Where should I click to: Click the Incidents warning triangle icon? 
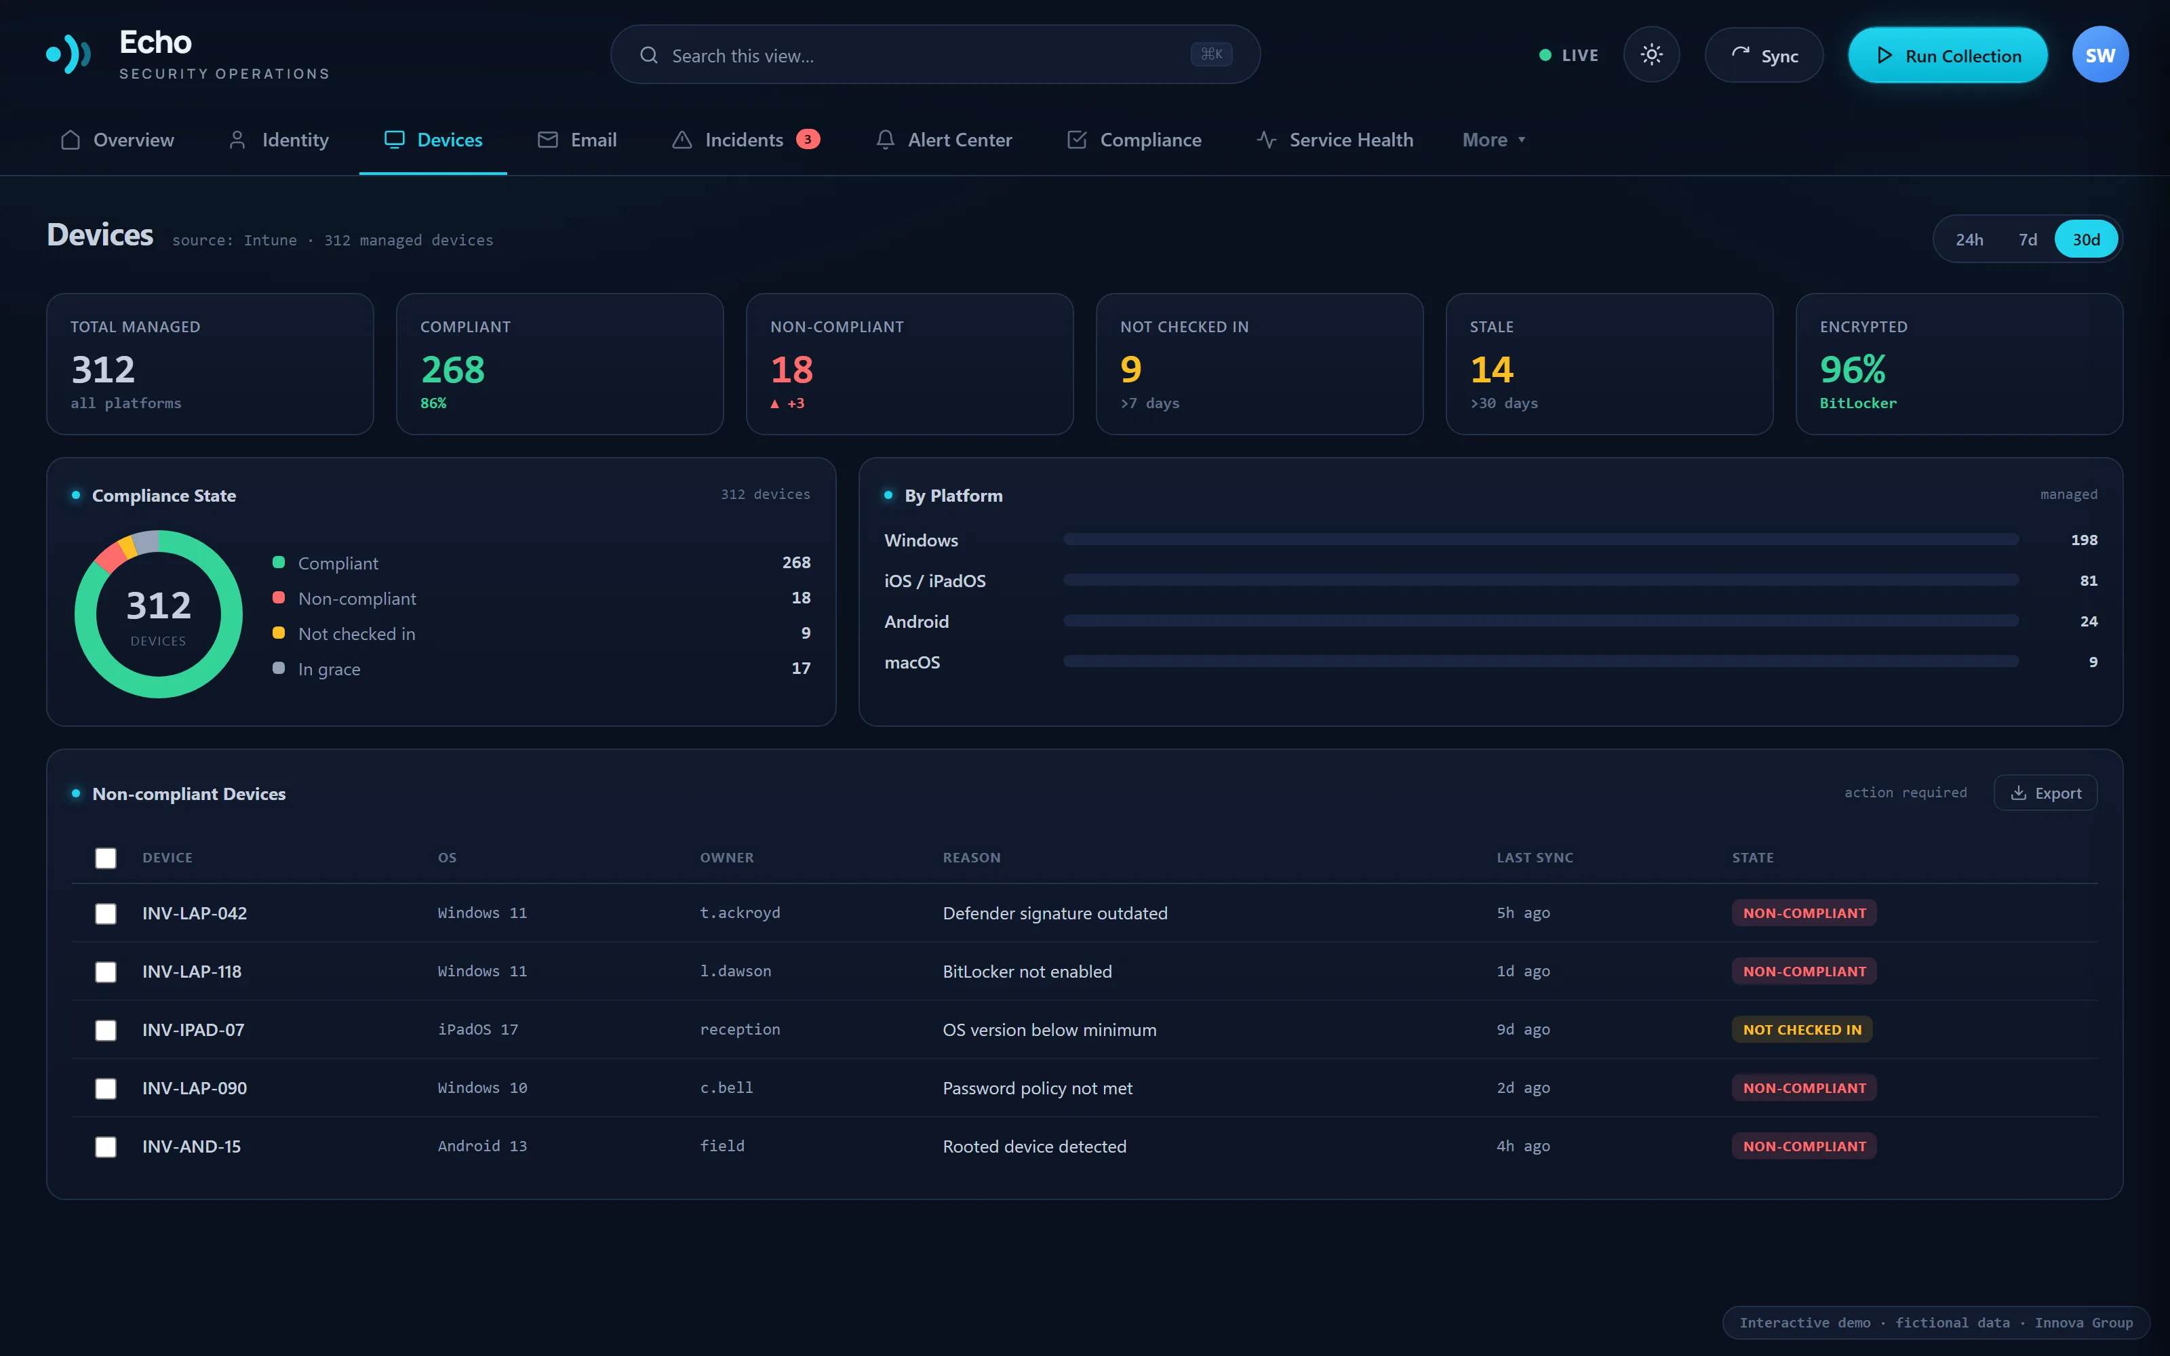(x=682, y=140)
